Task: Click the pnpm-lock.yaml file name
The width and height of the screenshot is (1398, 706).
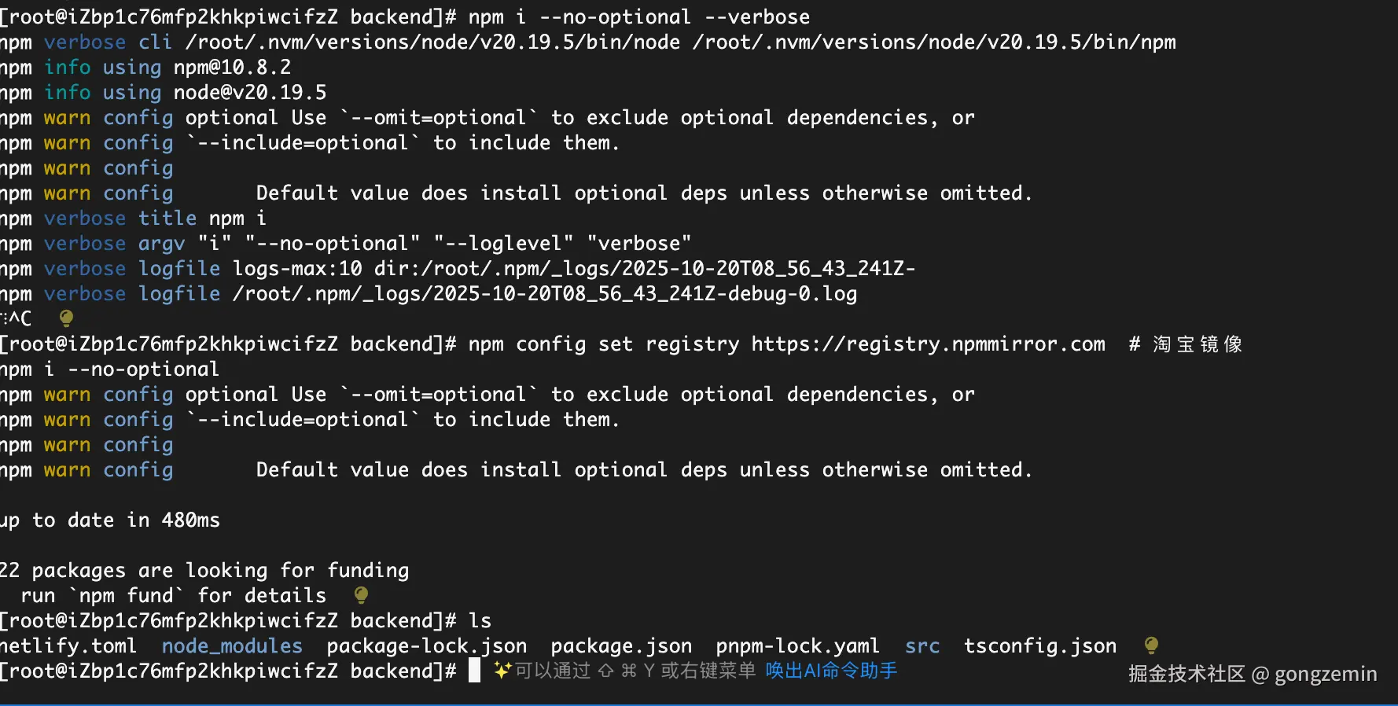Action: click(797, 646)
